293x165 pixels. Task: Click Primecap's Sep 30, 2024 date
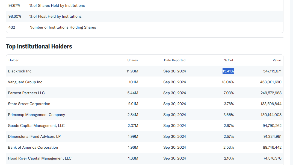tap(174, 115)
